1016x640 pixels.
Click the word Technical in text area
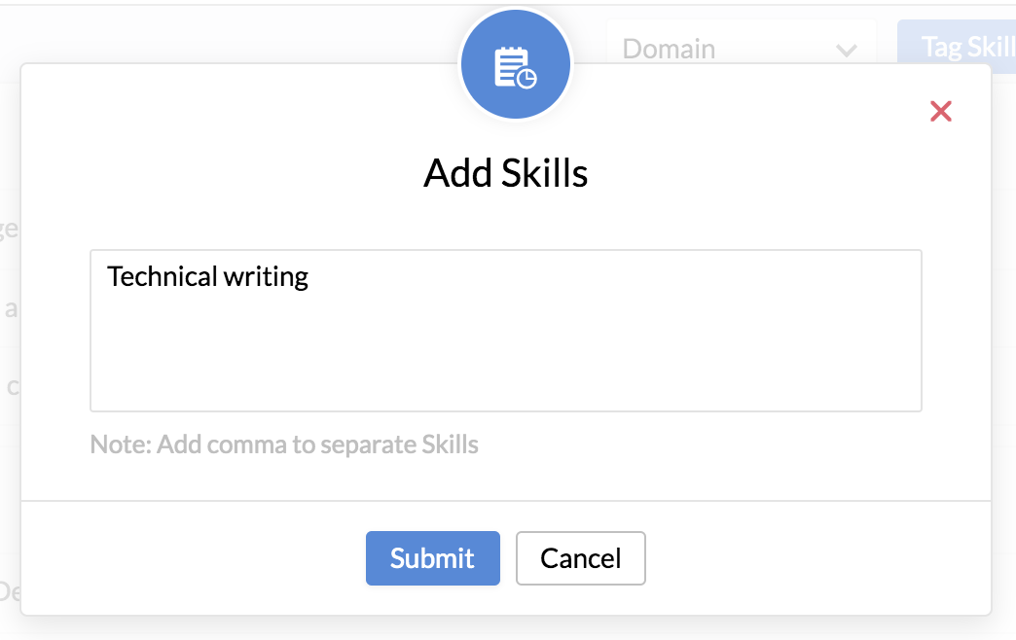[162, 276]
